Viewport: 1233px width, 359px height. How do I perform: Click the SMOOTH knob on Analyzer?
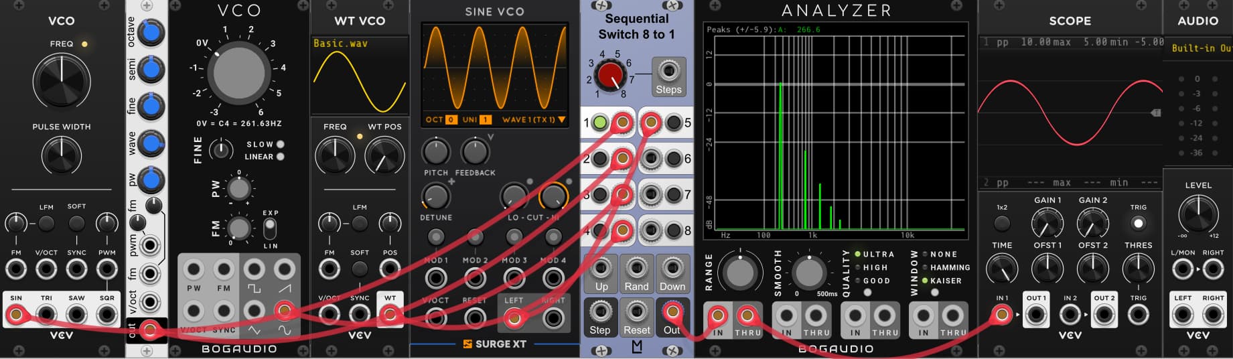click(809, 272)
